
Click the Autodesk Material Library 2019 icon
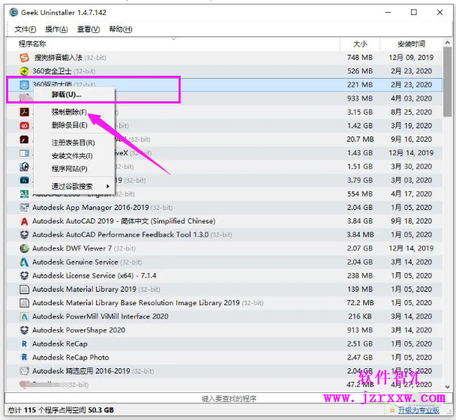coord(24,289)
